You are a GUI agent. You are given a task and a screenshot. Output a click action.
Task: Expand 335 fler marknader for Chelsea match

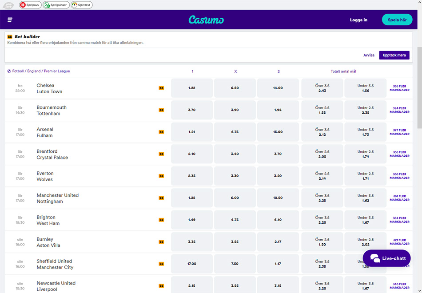click(399, 88)
